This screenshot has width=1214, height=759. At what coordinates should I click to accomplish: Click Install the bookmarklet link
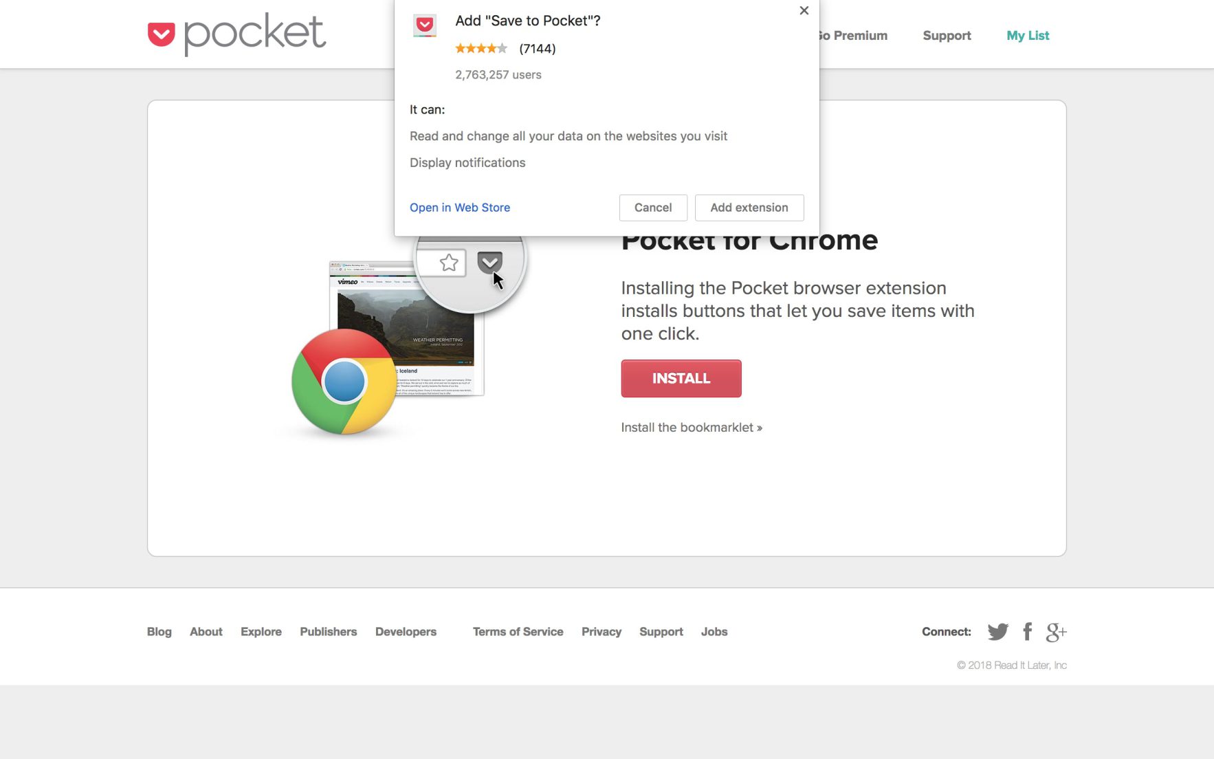coord(691,428)
